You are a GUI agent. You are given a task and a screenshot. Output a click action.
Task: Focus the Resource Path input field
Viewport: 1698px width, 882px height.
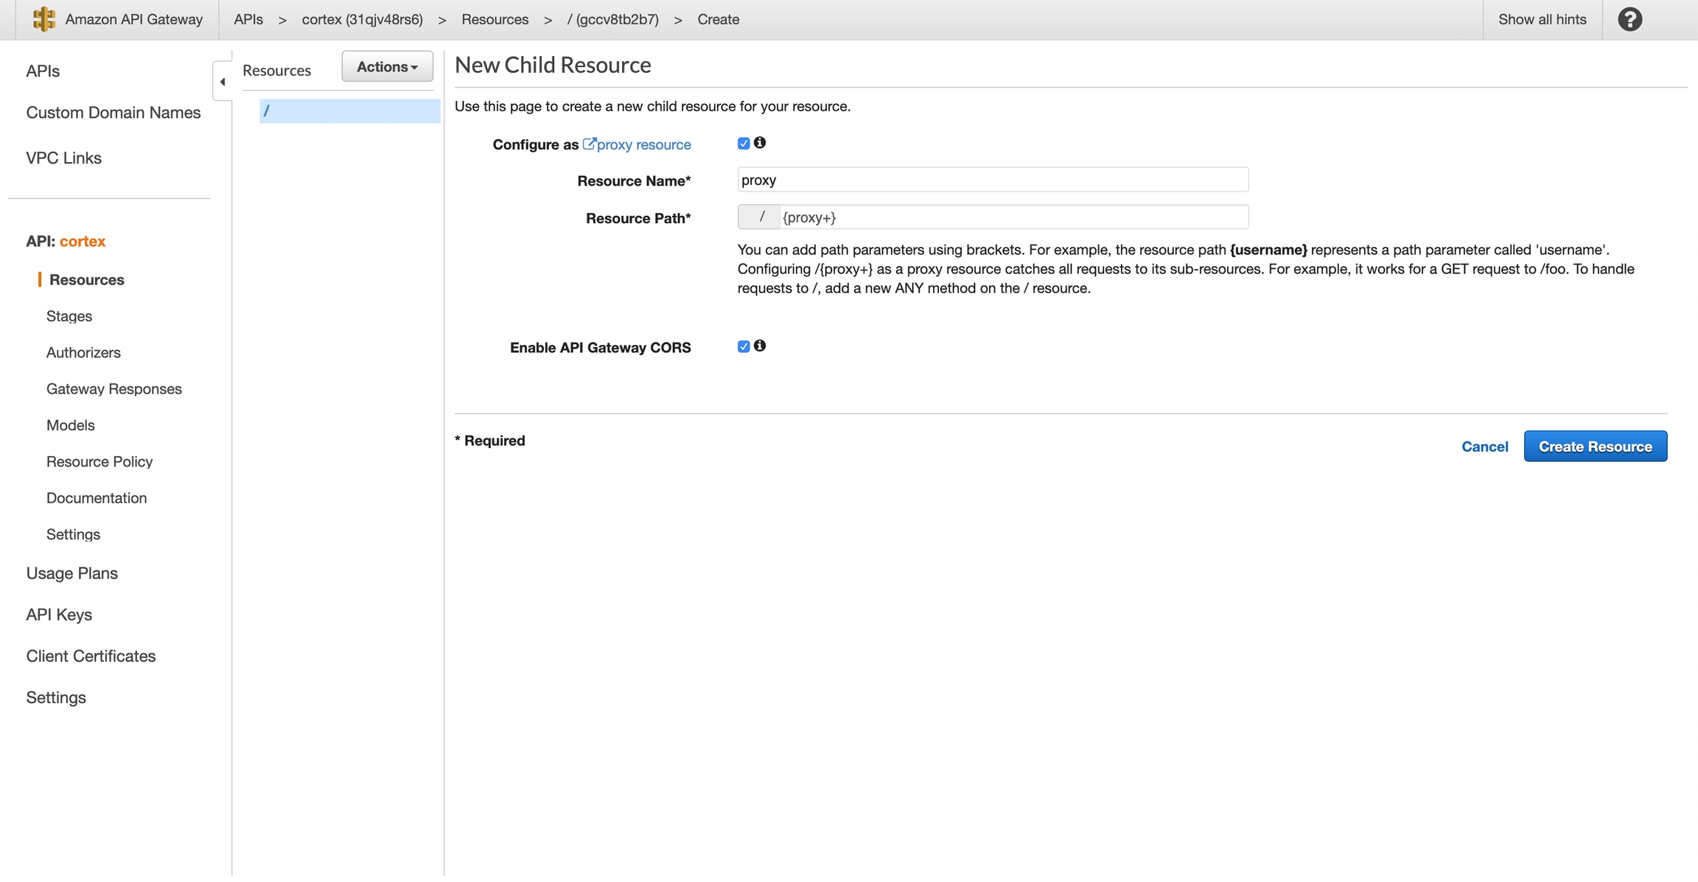pos(1013,217)
